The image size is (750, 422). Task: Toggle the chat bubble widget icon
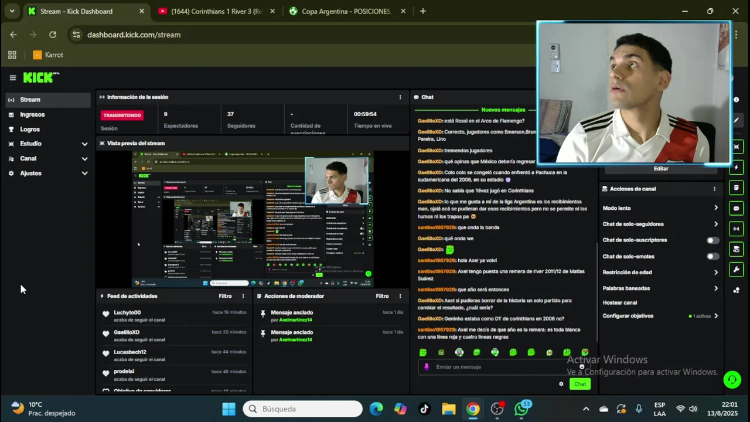click(737, 208)
